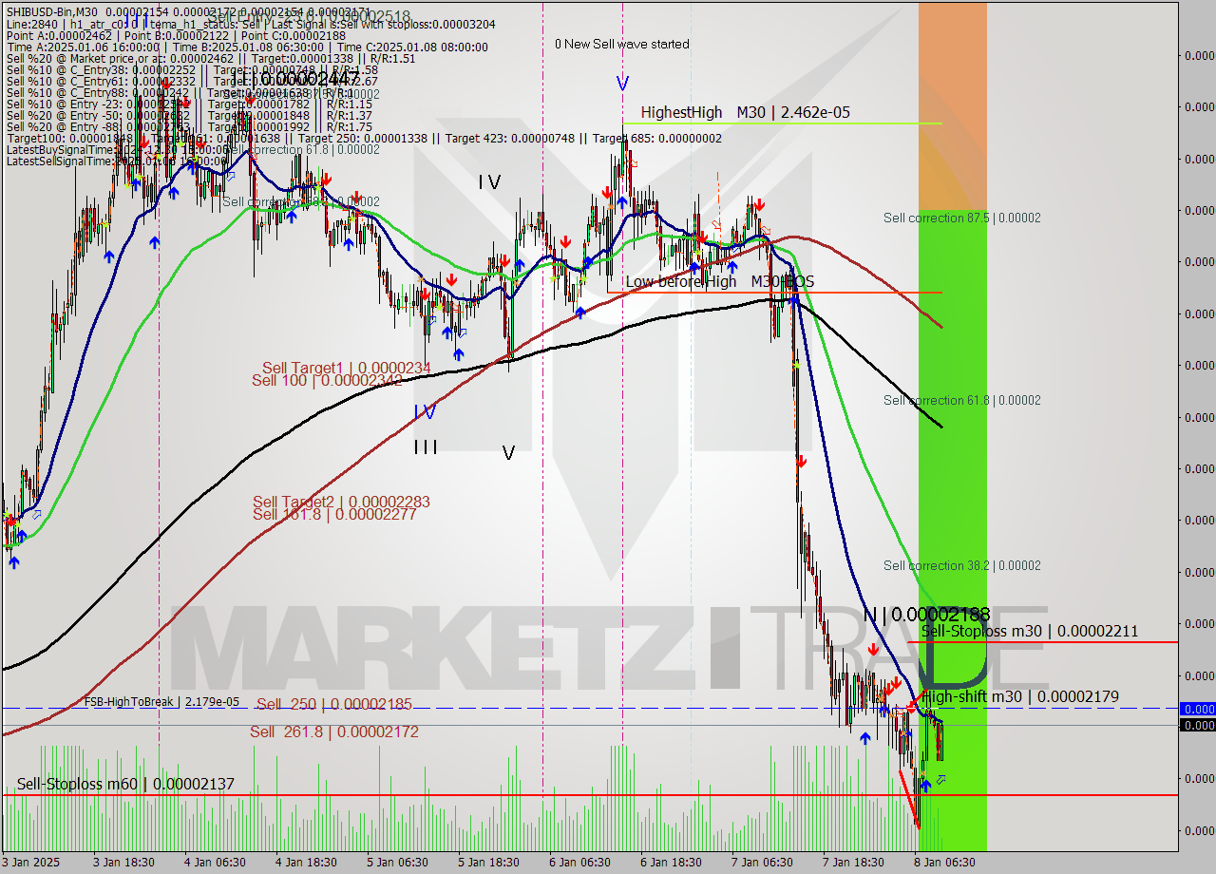Click the 4 Jan 06:30 time axis label

click(215, 862)
